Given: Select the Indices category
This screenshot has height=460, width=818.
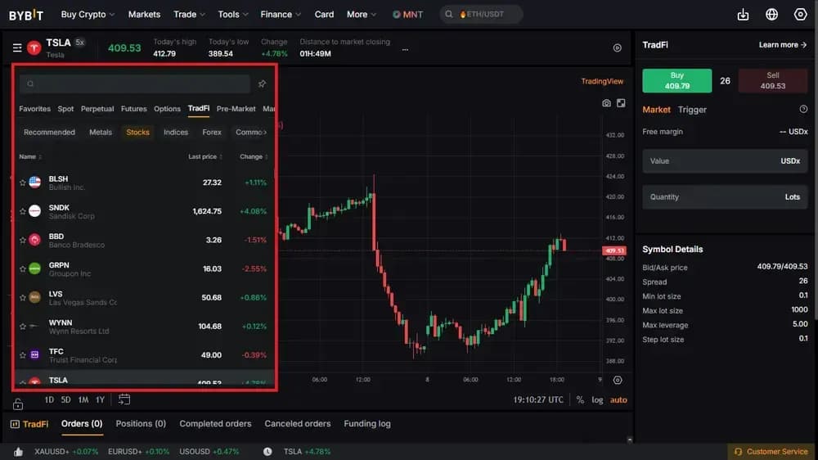Looking at the screenshot, I should [176, 133].
